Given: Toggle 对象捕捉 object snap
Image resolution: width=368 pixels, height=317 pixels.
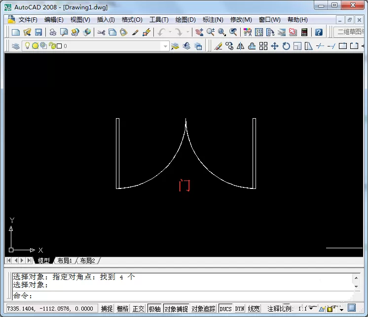Looking at the screenshot, I should click(x=176, y=309).
